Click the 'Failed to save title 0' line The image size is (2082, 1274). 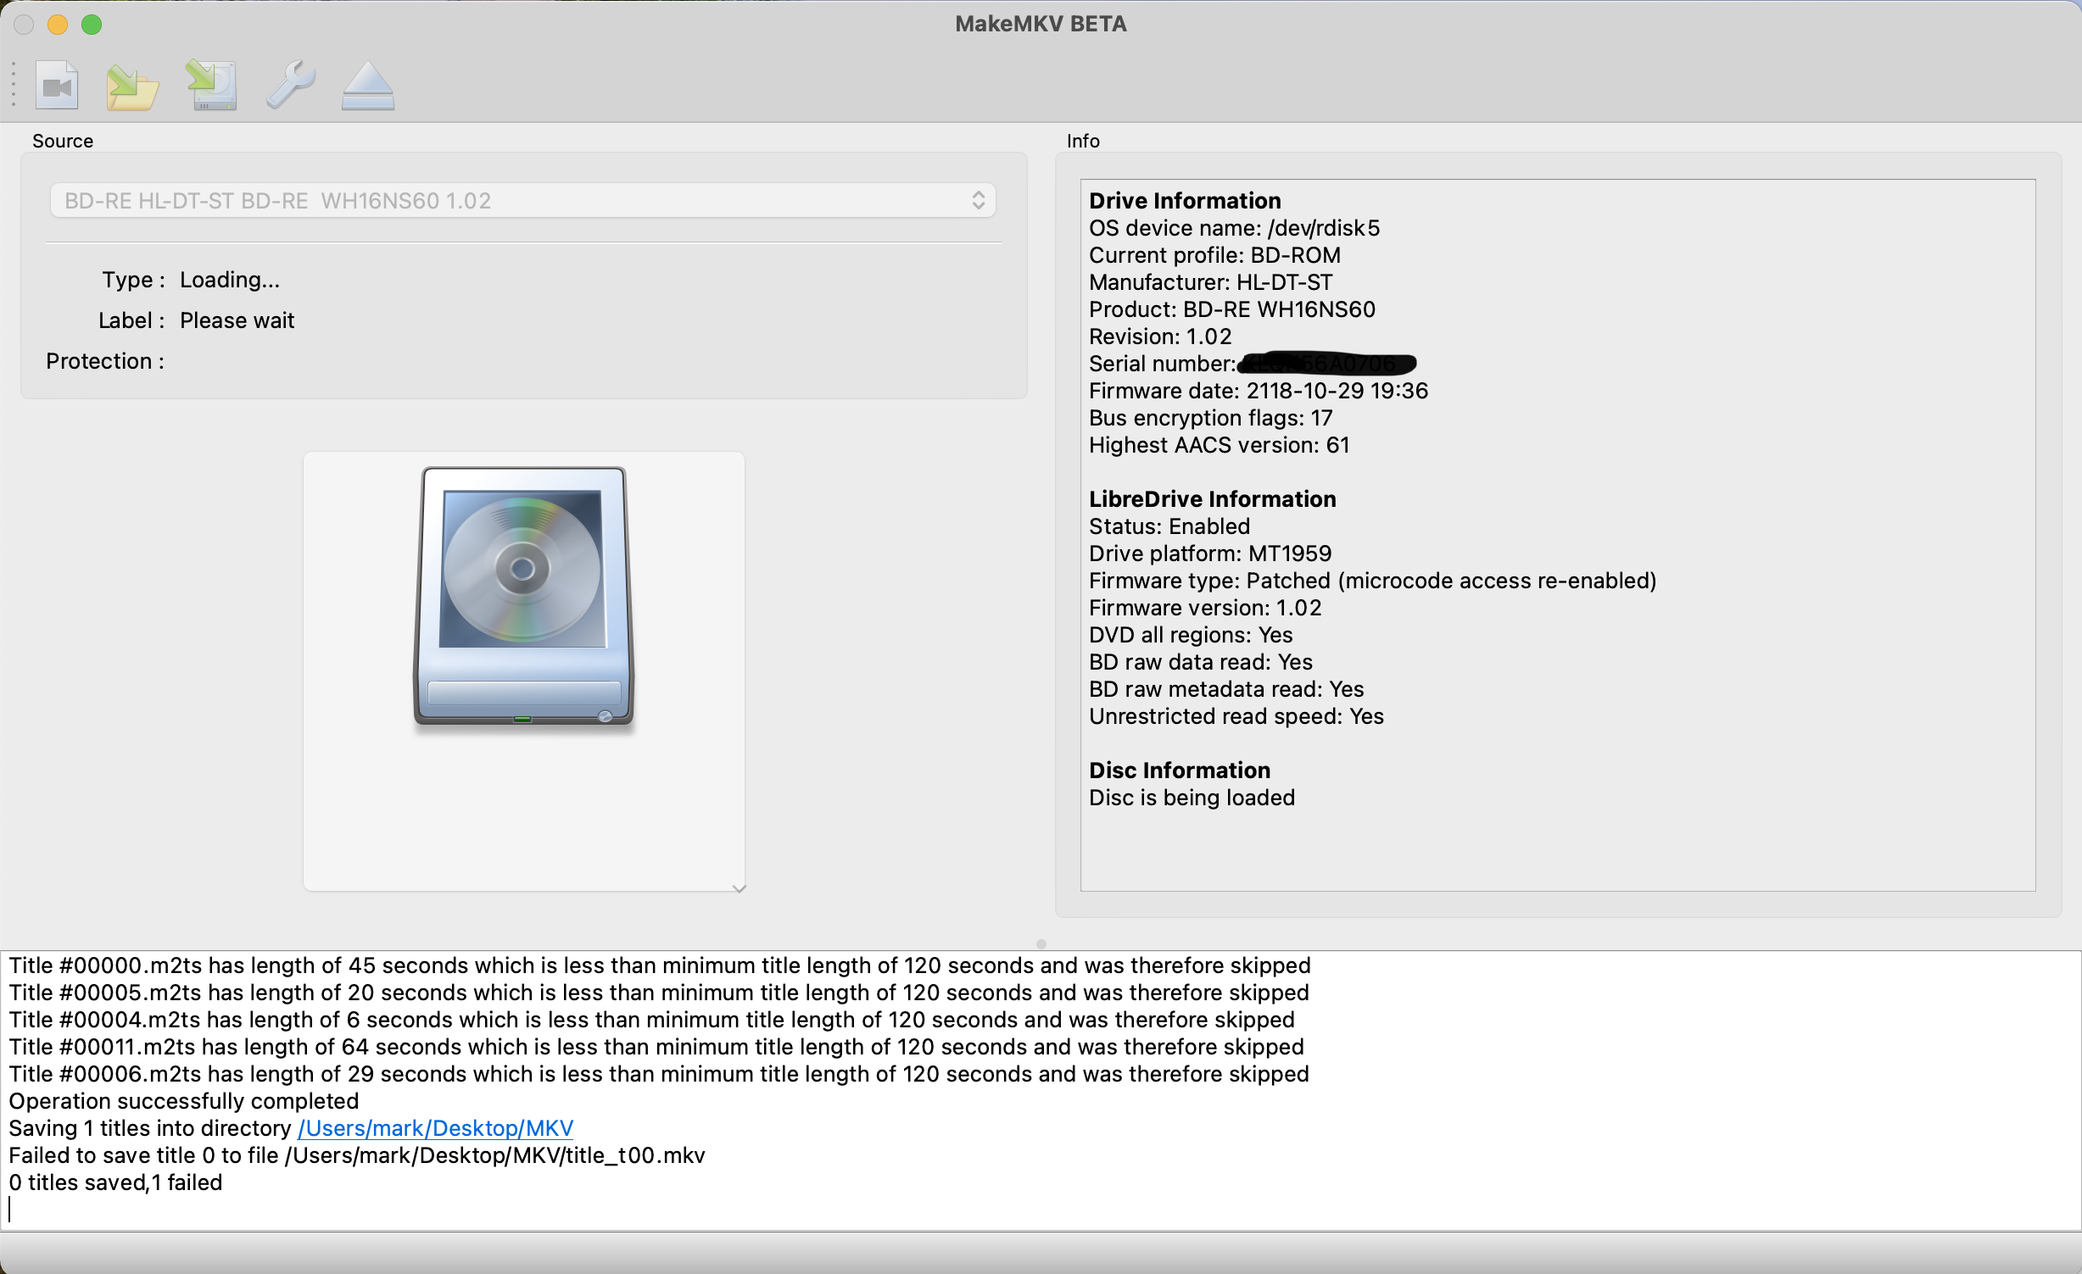pyautogui.click(x=356, y=1155)
